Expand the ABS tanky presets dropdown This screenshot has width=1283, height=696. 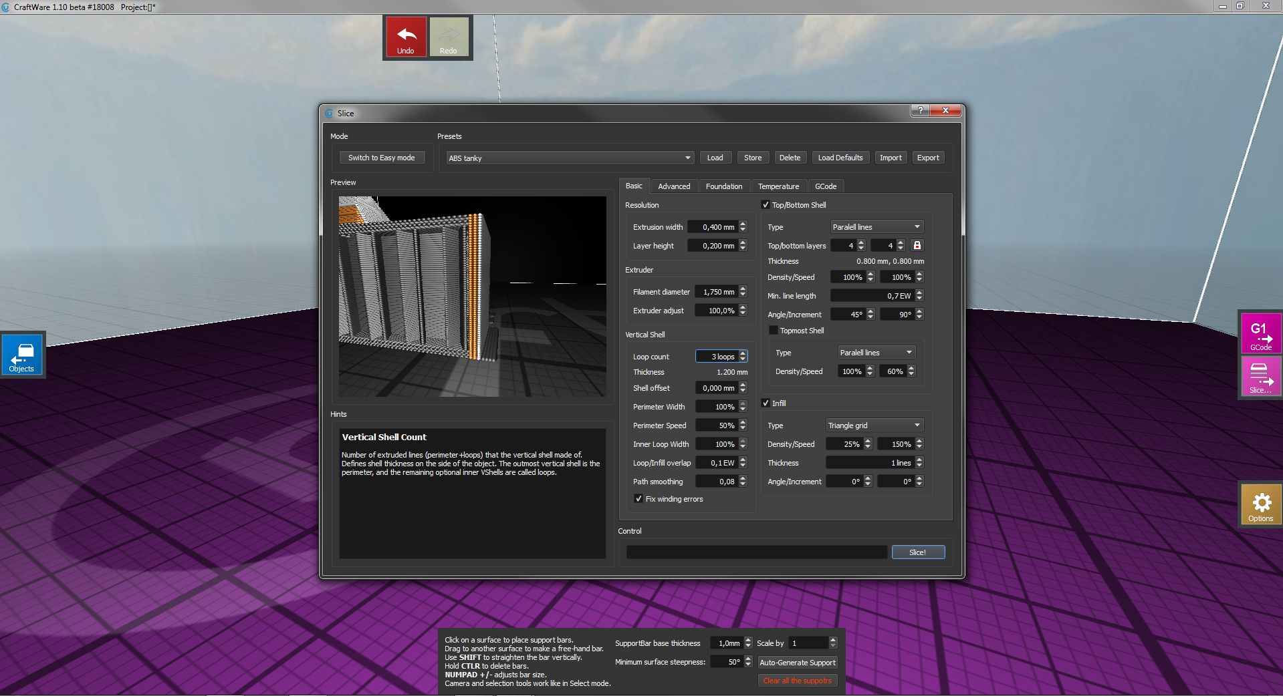pyautogui.click(x=569, y=158)
